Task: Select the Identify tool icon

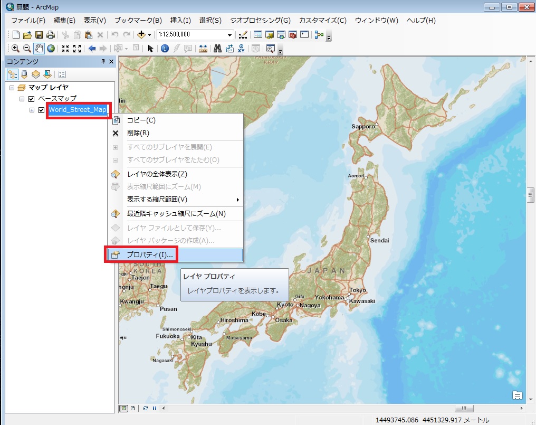Action: (164, 49)
